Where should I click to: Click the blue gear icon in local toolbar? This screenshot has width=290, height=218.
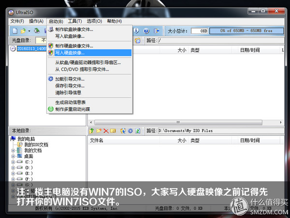point(130,131)
